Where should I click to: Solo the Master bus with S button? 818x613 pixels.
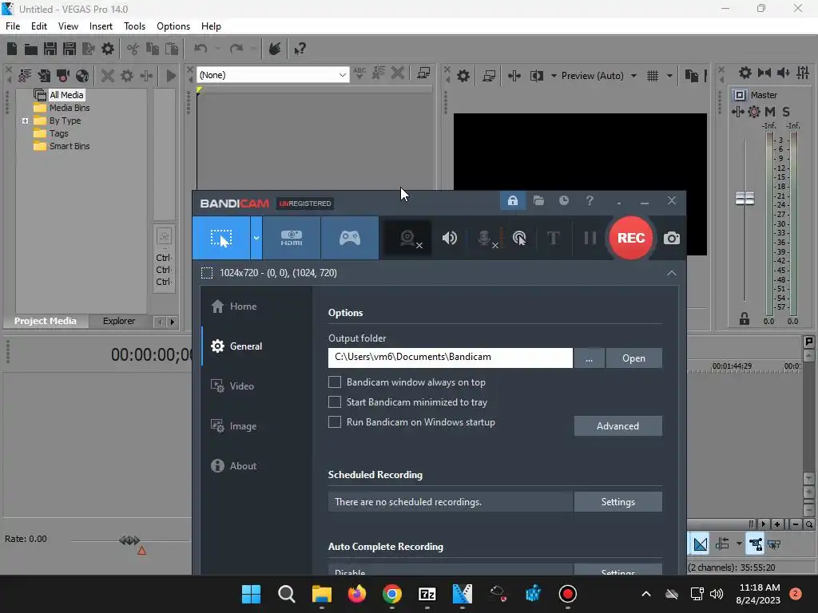(786, 112)
